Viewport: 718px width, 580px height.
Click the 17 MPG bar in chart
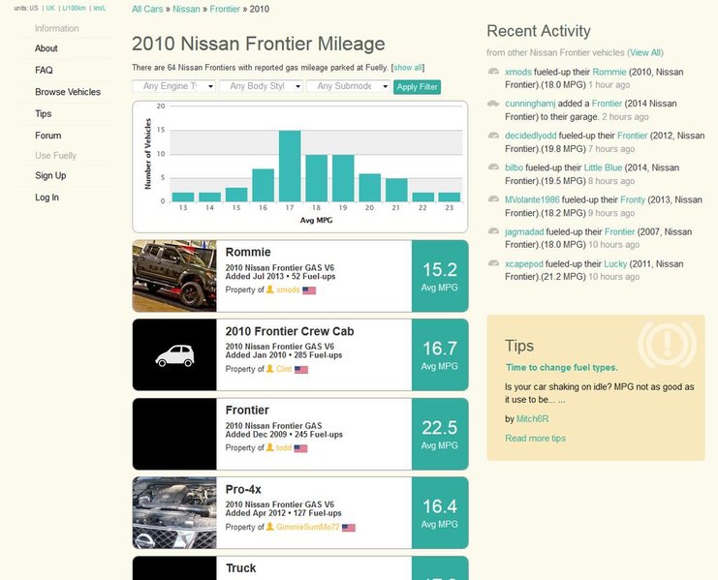click(x=290, y=166)
